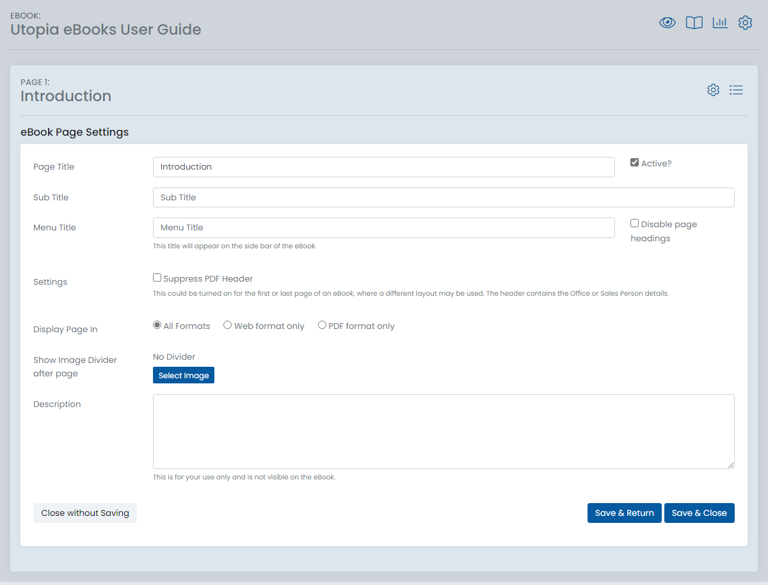Open eBook settings gear in top header
The image size is (768, 585).
pos(745,23)
